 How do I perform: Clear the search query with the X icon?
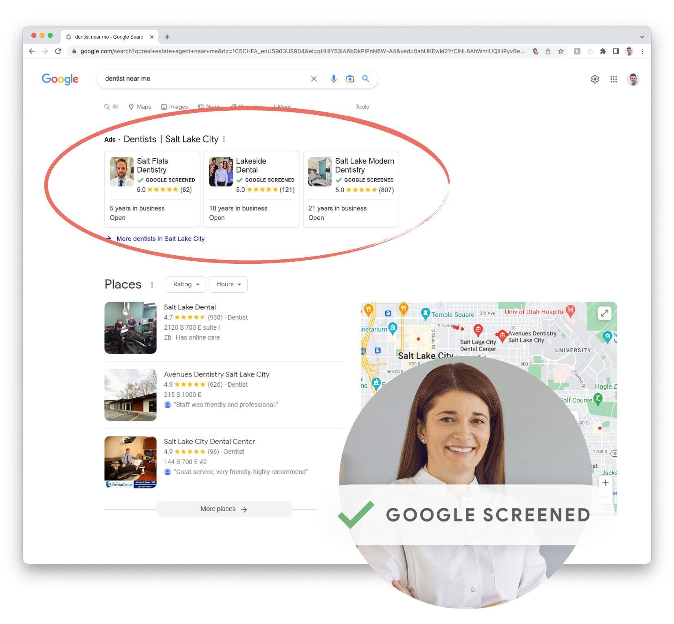point(314,79)
